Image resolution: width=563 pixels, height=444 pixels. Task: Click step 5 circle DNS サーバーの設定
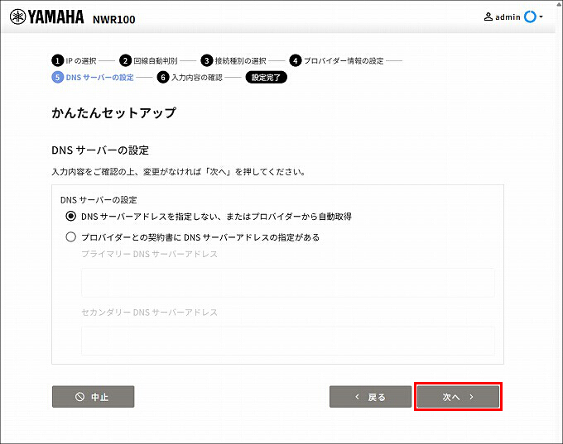[x=57, y=77]
